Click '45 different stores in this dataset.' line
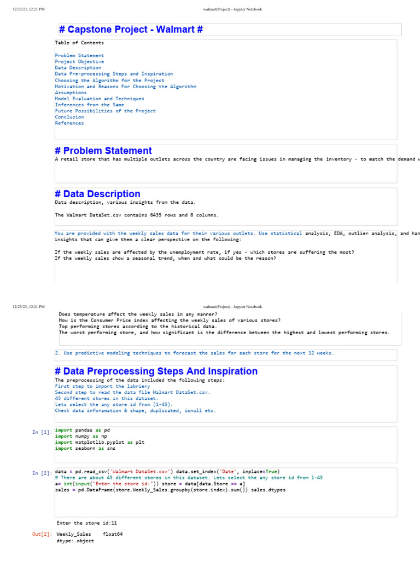Image resolution: width=420 pixels, height=561 pixels. pyautogui.click(x=107, y=399)
